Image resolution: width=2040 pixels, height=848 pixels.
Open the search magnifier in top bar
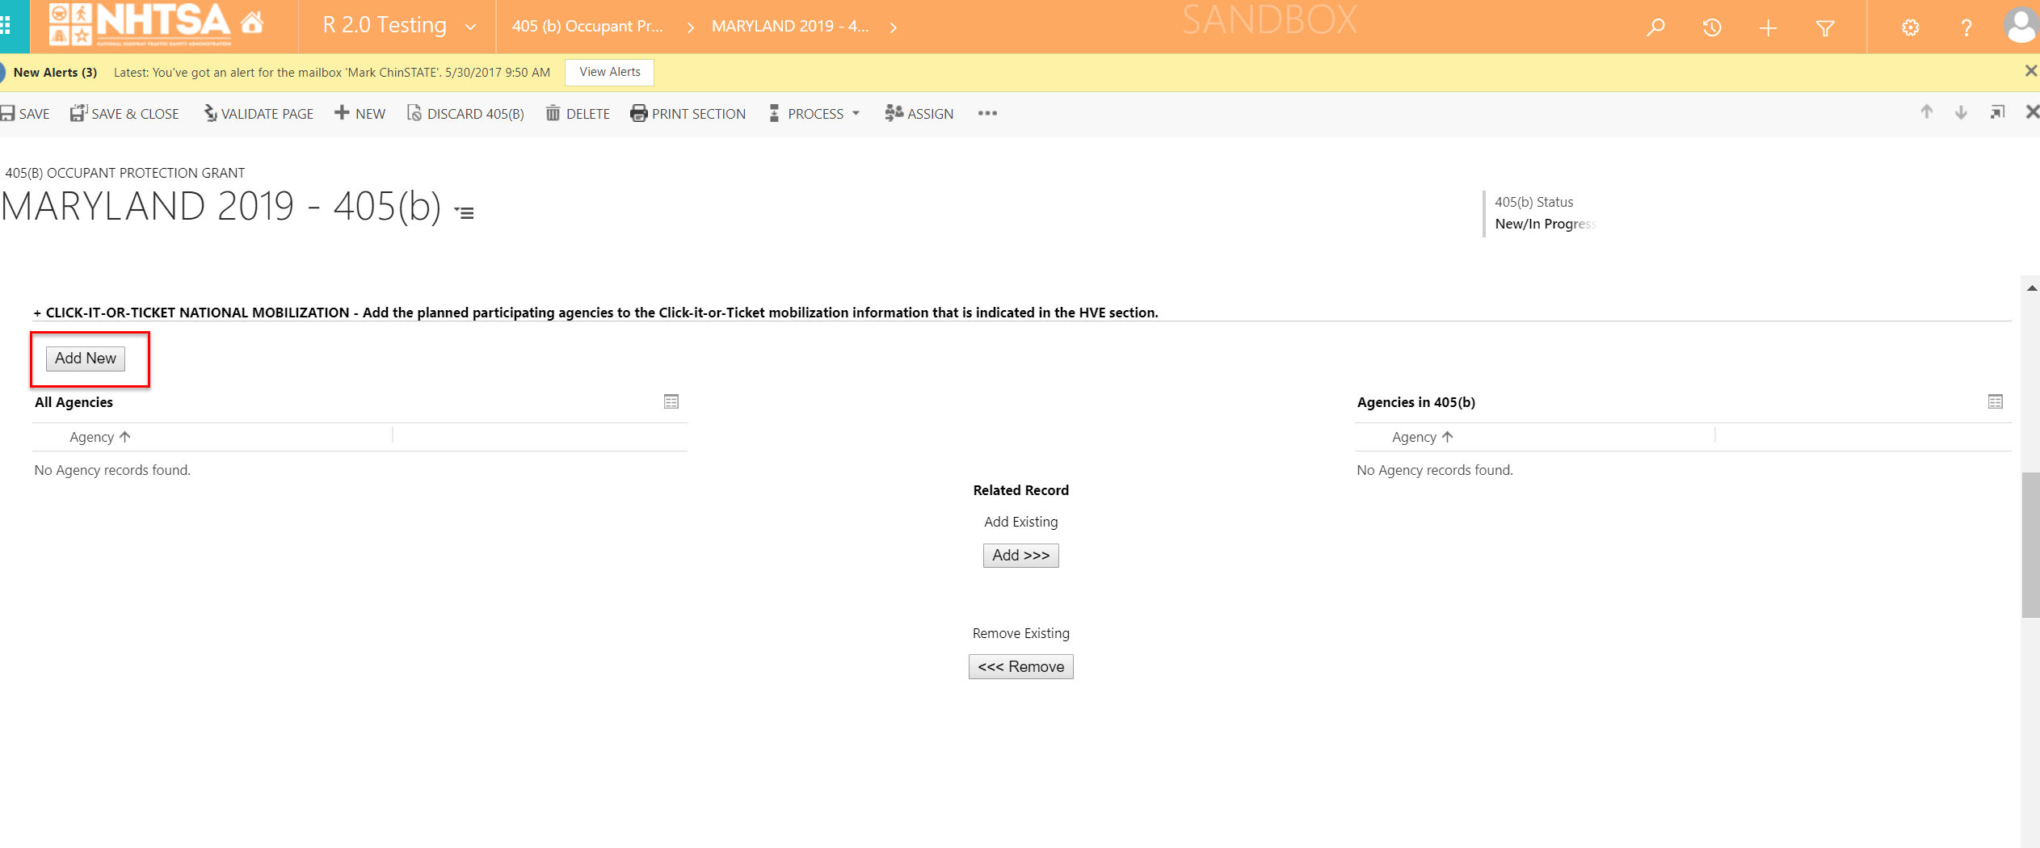[x=1655, y=27]
